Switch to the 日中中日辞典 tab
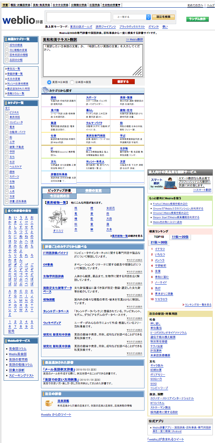This screenshot has height=443, width=215. [x=61, y=5]
